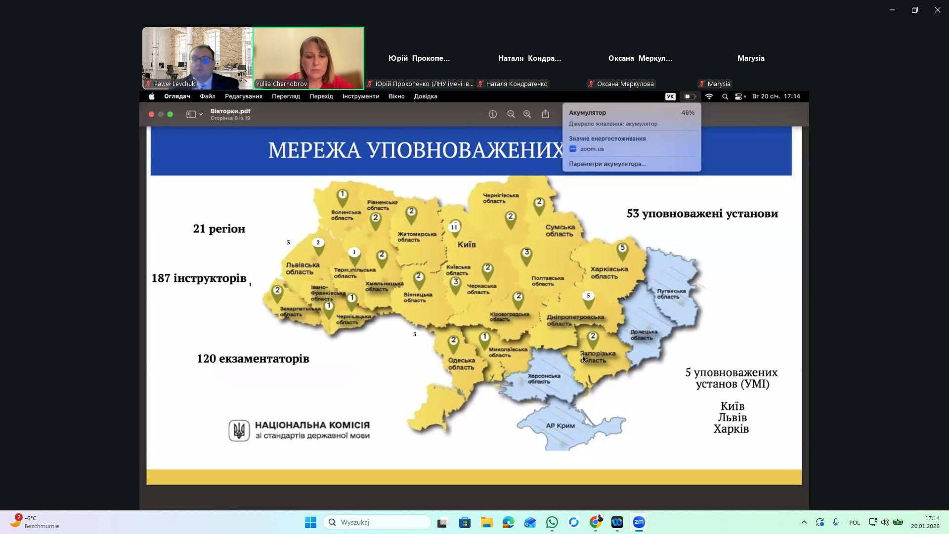
Task: Open File Explorer from the taskbar
Action: click(x=486, y=523)
